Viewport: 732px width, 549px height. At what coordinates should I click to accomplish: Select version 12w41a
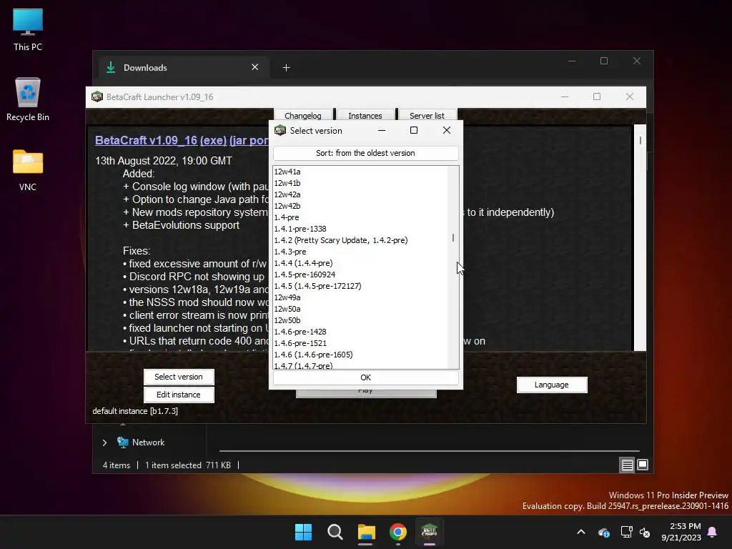point(360,172)
